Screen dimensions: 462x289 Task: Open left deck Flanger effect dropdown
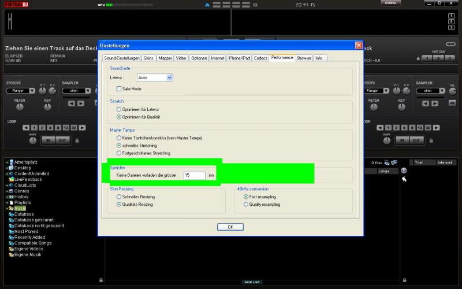tap(32, 91)
